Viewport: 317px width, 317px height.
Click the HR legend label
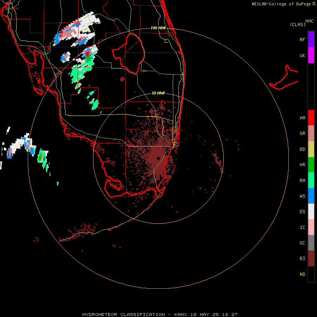click(x=302, y=165)
